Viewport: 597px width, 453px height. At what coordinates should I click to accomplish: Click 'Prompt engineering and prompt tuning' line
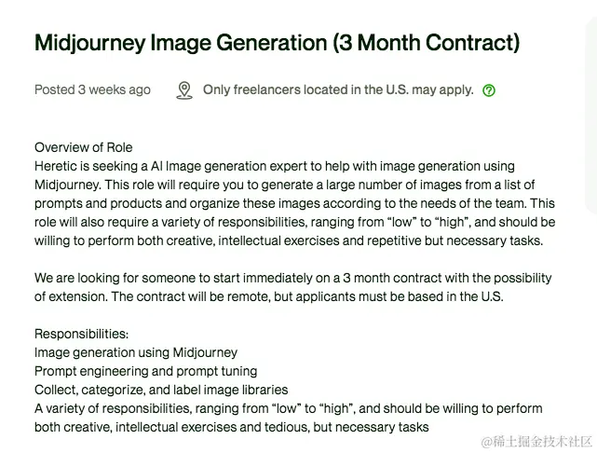pyautogui.click(x=146, y=372)
